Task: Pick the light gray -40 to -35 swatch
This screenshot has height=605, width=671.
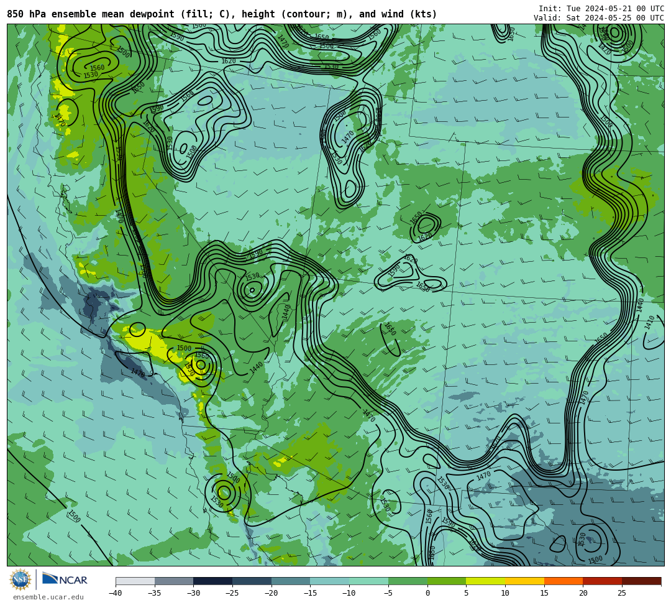Action: click(x=135, y=581)
